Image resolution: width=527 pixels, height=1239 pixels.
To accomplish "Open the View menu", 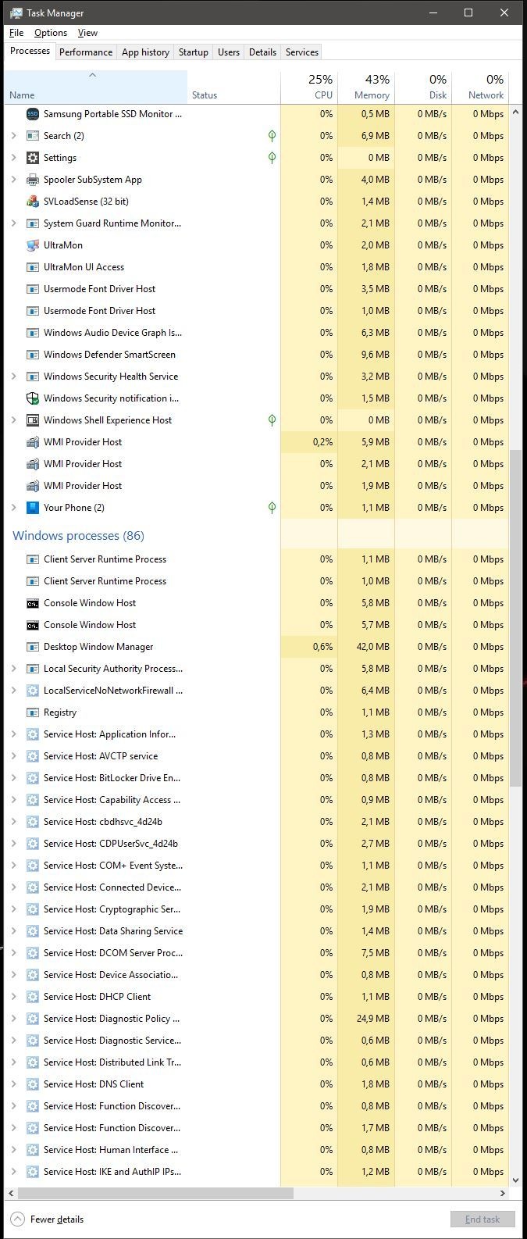I will click(x=87, y=33).
